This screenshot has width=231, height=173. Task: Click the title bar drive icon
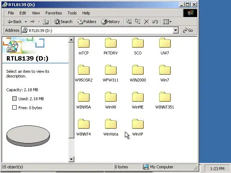point(5,5)
